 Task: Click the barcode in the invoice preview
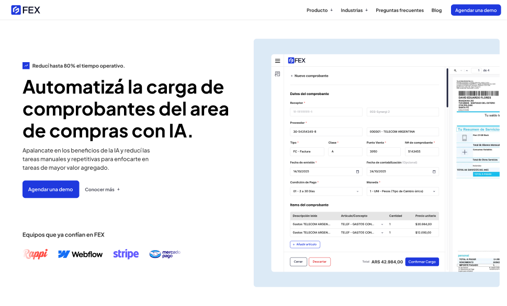(478, 93)
